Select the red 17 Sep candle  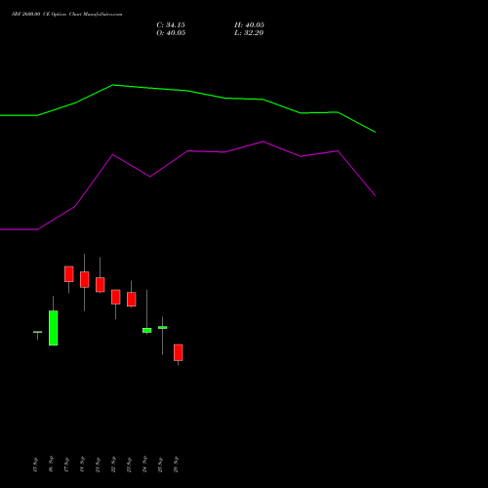tap(69, 274)
